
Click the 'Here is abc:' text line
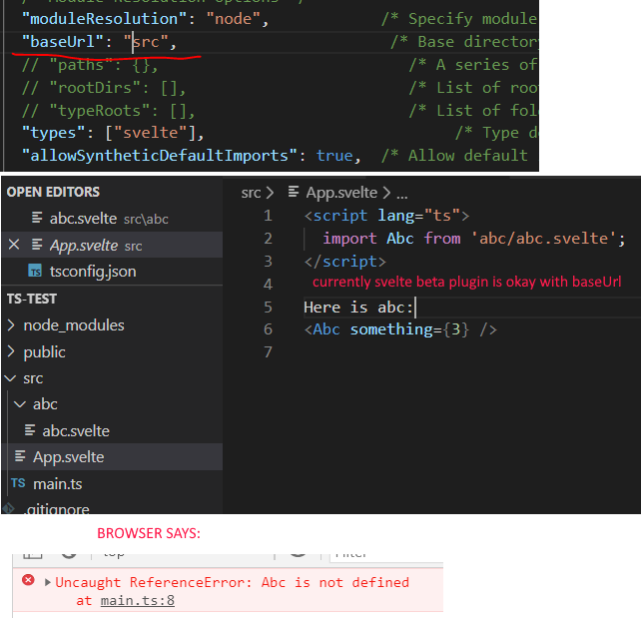pos(358,307)
